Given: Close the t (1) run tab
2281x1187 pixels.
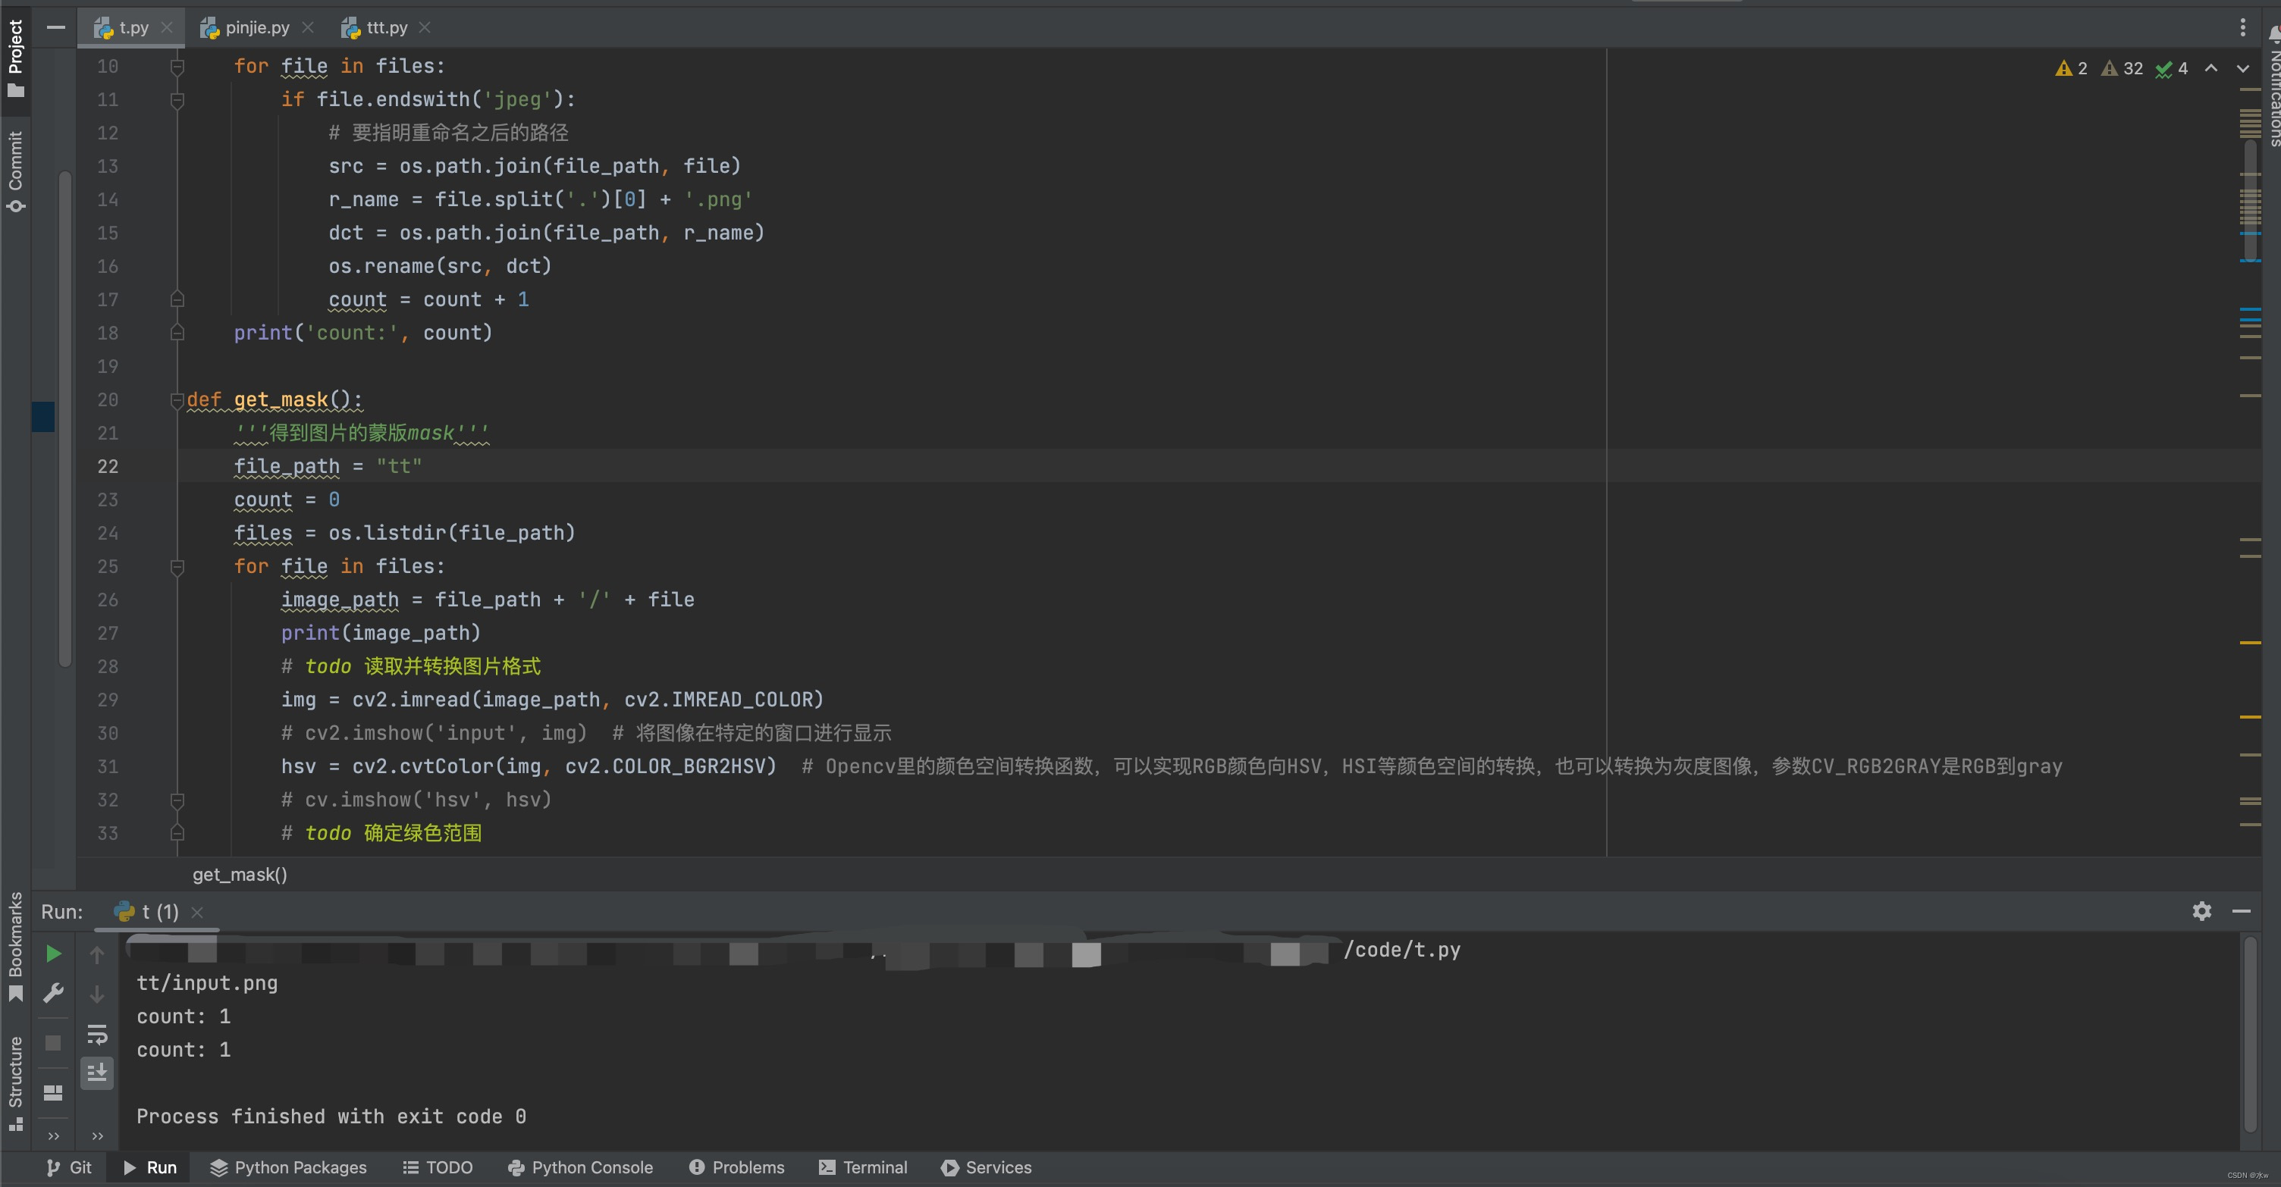Looking at the screenshot, I should tap(196, 912).
